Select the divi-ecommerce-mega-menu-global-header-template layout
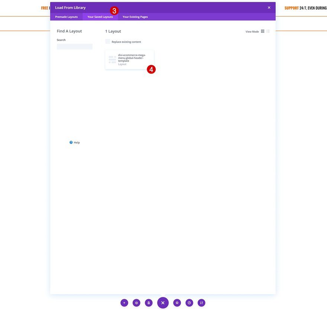 point(130,59)
